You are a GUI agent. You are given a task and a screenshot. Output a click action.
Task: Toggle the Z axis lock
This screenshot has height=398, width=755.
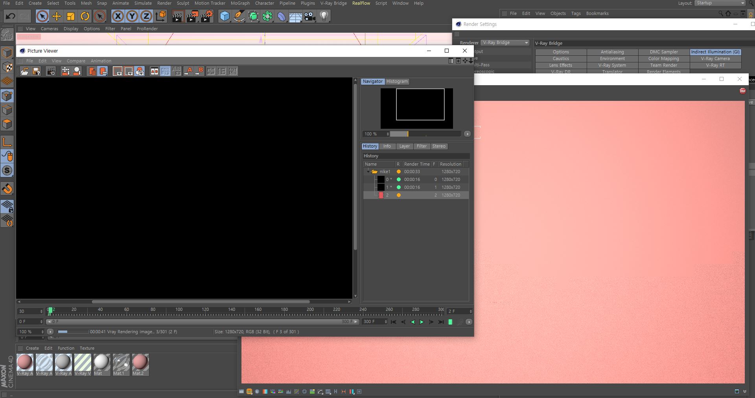click(x=146, y=16)
